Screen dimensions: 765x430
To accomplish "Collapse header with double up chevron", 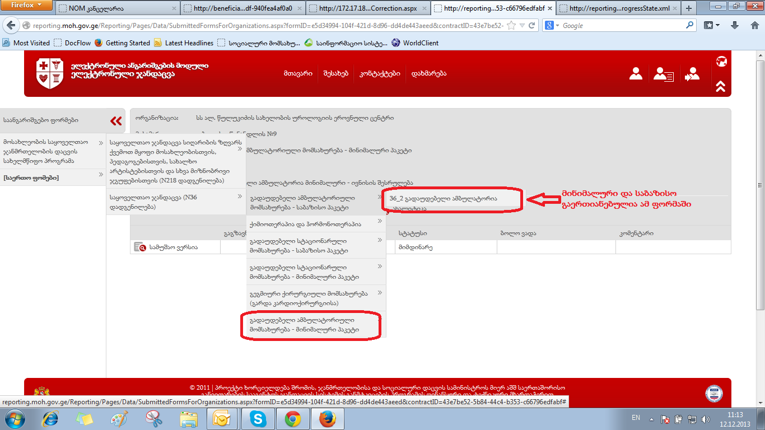I will pyautogui.click(x=721, y=86).
